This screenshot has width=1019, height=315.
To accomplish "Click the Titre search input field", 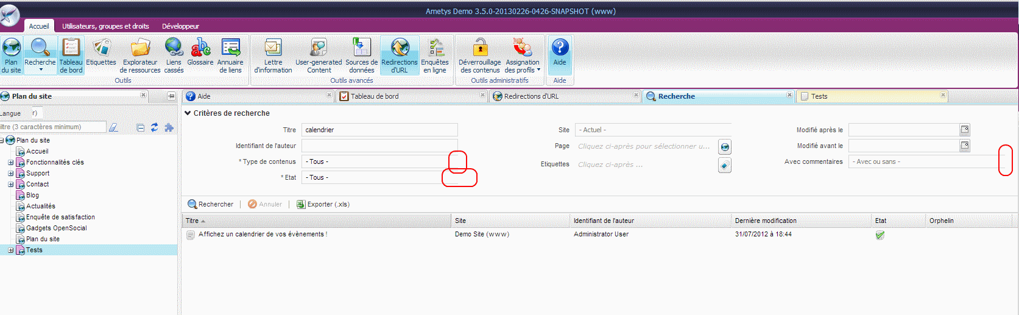I will pos(379,130).
